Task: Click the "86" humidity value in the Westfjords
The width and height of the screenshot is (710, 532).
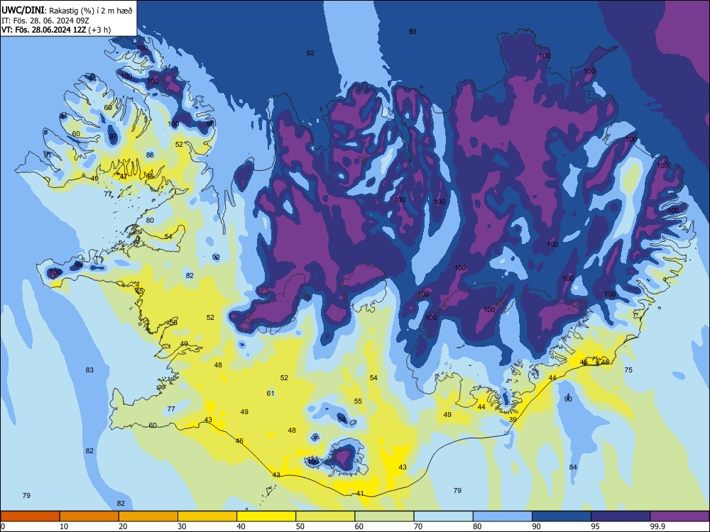Action: click(x=150, y=155)
